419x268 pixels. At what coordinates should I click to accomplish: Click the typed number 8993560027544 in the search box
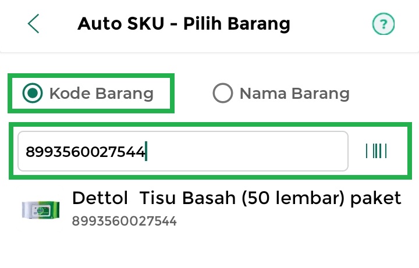[85, 152]
